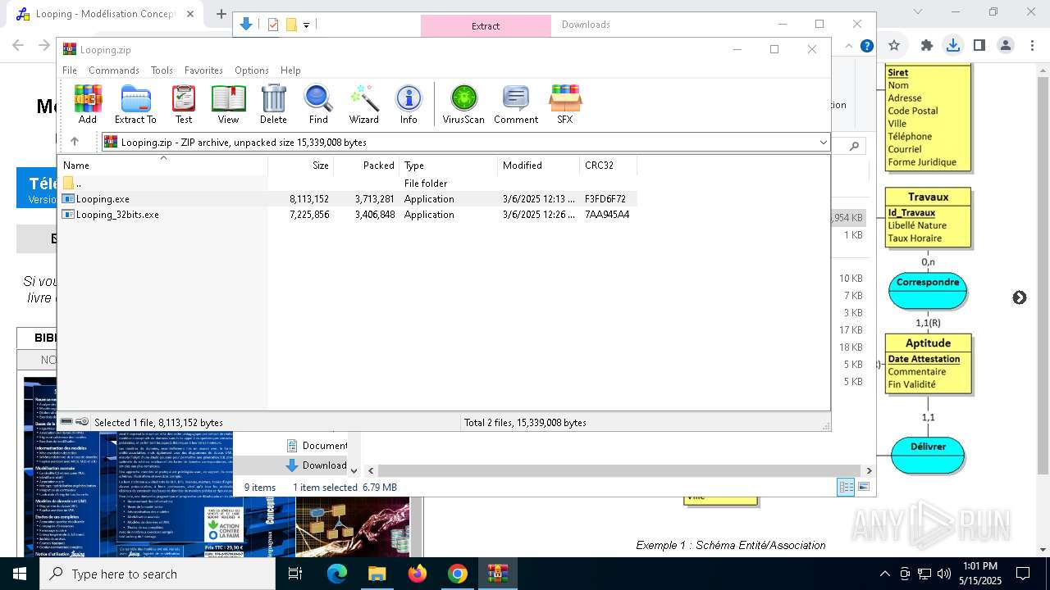Click the Chrome back navigation arrow
The image size is (1050, 590).
(x=18, y=46)
